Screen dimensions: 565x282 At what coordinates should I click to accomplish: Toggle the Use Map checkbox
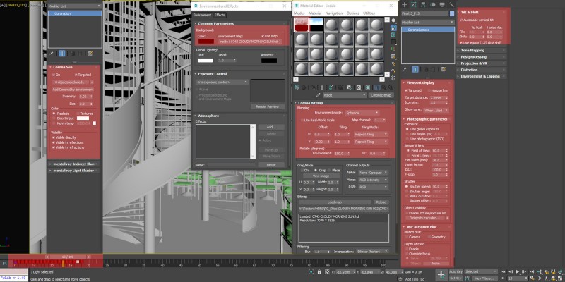pyautogui.click(x=262, y=35)
